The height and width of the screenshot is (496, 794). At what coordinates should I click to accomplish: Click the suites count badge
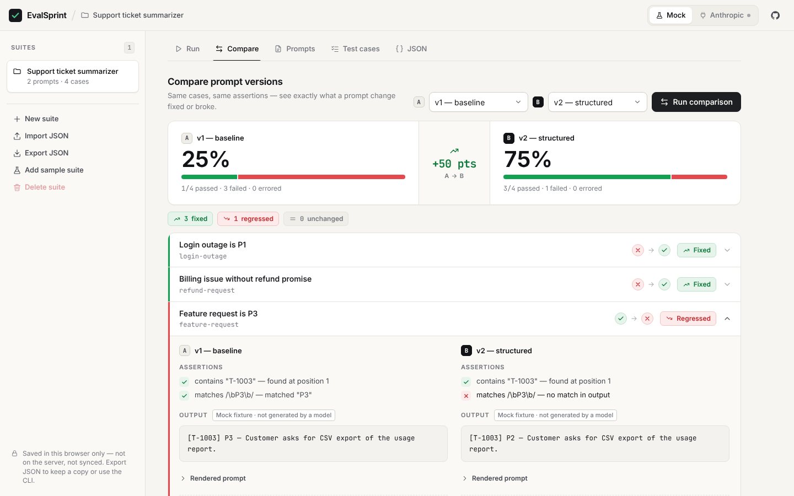(130, 47)
